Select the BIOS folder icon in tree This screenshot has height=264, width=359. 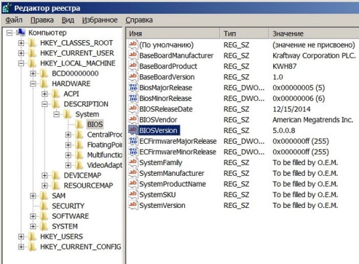coord(79,124)
